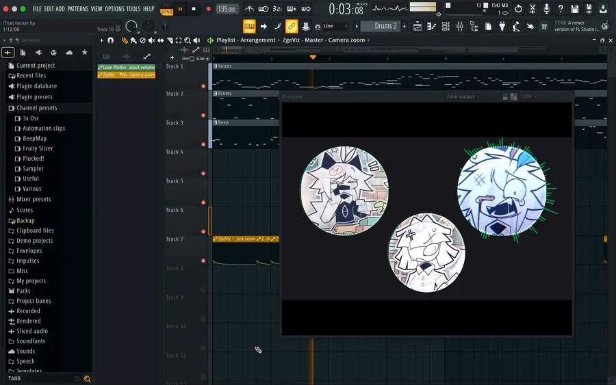Open the FILE menu
This screenshot has height=385, width=616.
[x=37, y=9]
